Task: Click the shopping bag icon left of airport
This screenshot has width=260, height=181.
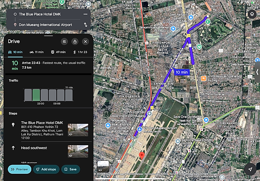Action: [x=108, y=125]
